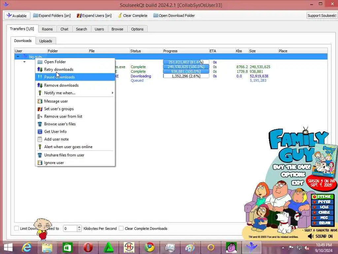Switch to the Uploads tab
Image resolution: width=338 pixels, height=254 pixels.
[x=46, y=41]
